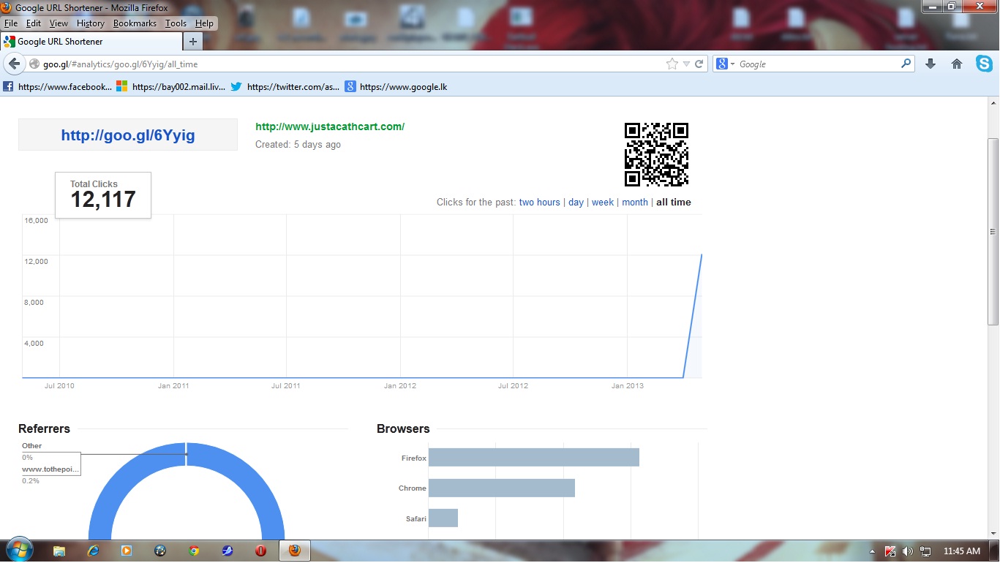Open the History menu
This screenshot has height=563, width=1000.
click(x=91, y=23)
